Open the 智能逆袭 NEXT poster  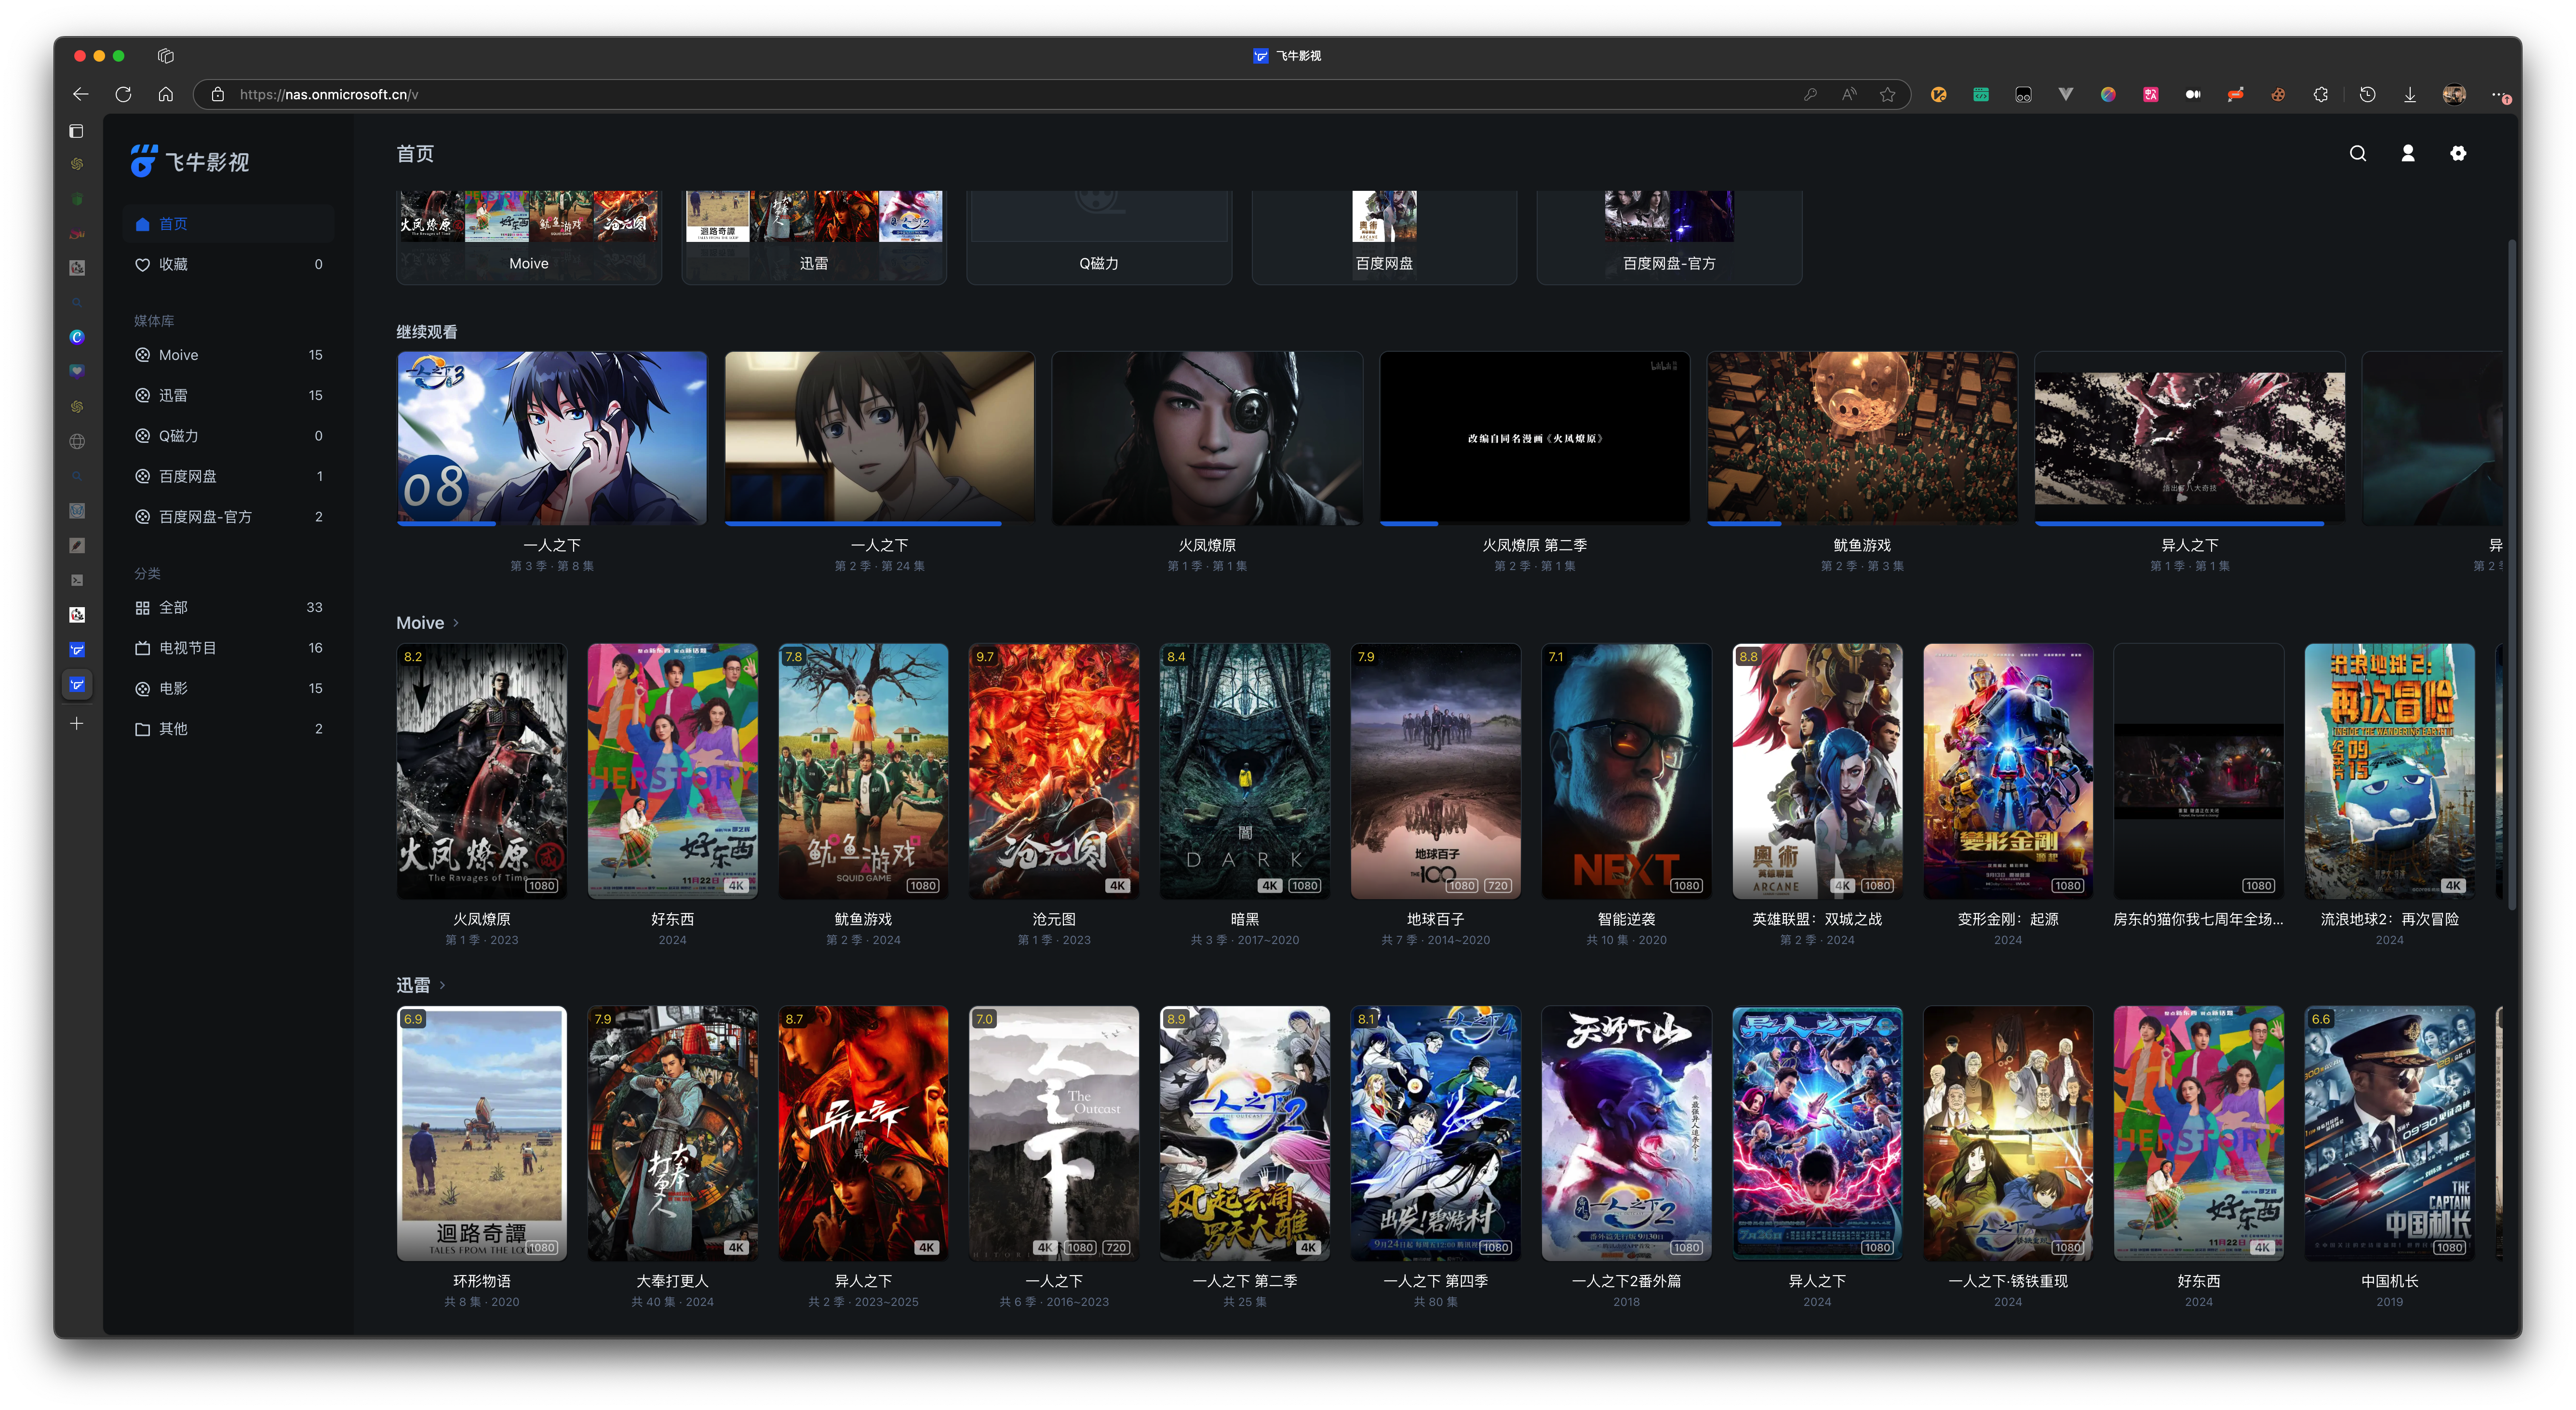coord(1627,771)
